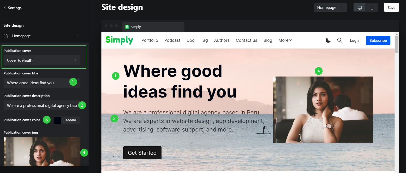The image size is (406, 173).
Task: Open site search with the magnifier icon
Action: 340,40
